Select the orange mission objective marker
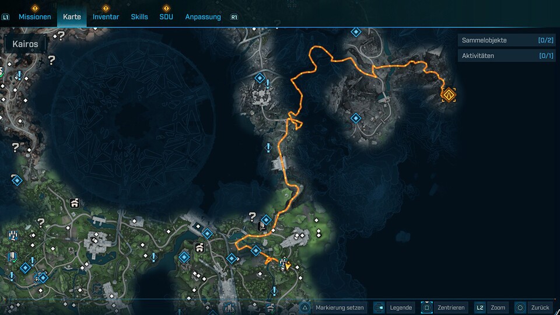Screen dimensions: 560x315 pos(449,95)
